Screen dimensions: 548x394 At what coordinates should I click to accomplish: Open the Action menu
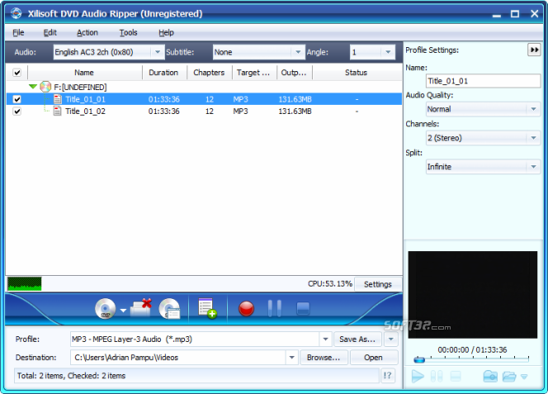[87, 32]
